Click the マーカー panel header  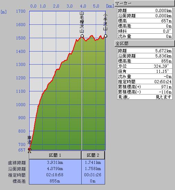point(145,3)
